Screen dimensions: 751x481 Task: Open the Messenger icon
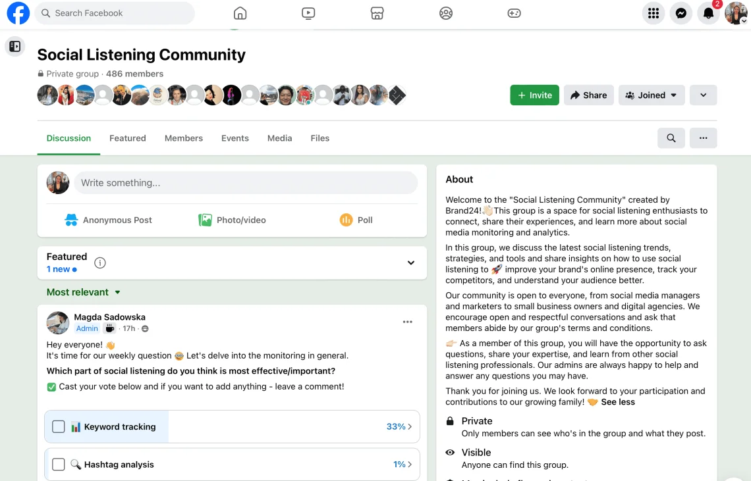click(681, 13)
